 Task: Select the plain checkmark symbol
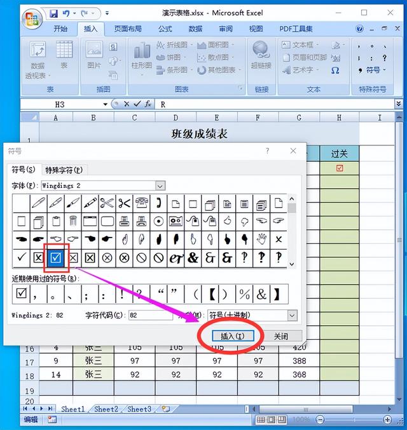point(21,258)
